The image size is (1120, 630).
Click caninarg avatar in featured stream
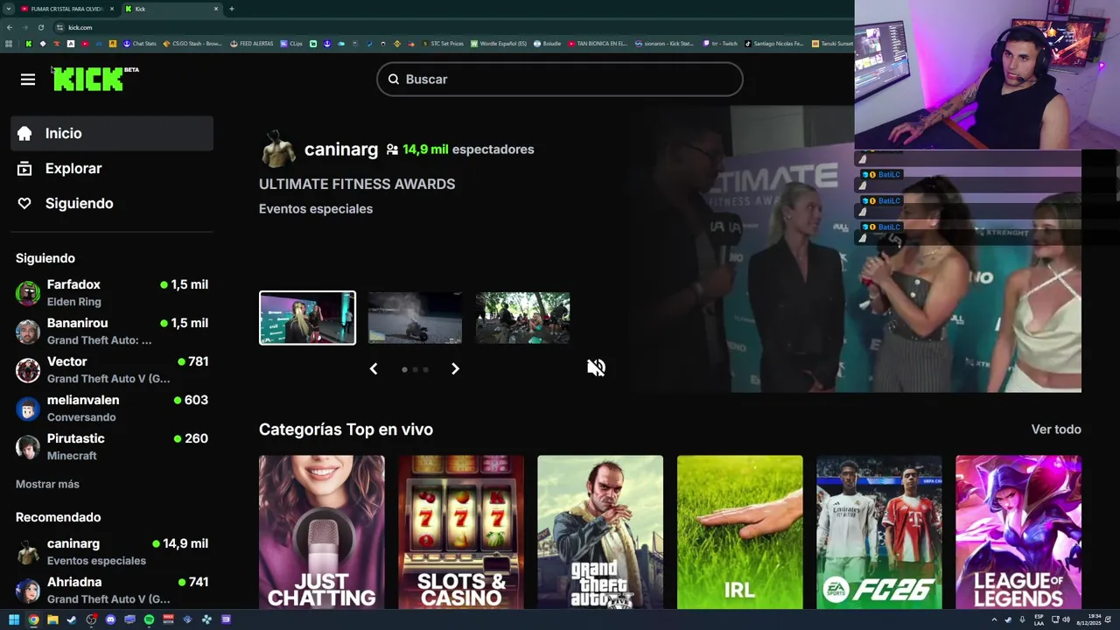pyautogui.click(x=278, y=150)
